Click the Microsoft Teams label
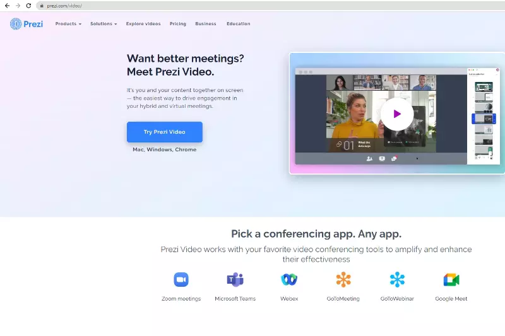505x336 pixels. coord(235,299)
